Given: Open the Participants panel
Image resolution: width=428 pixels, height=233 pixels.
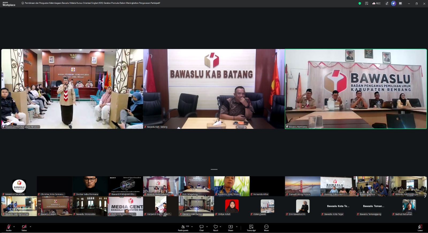Looking at the screenshot, I should (183, 228).
